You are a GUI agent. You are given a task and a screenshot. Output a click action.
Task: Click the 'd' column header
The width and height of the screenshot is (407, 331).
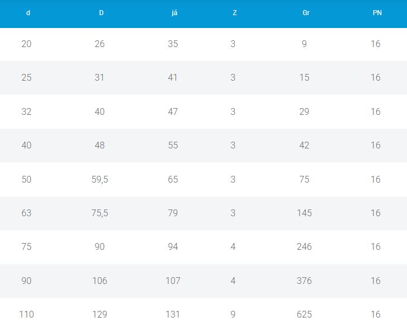(x=28, y=13)
